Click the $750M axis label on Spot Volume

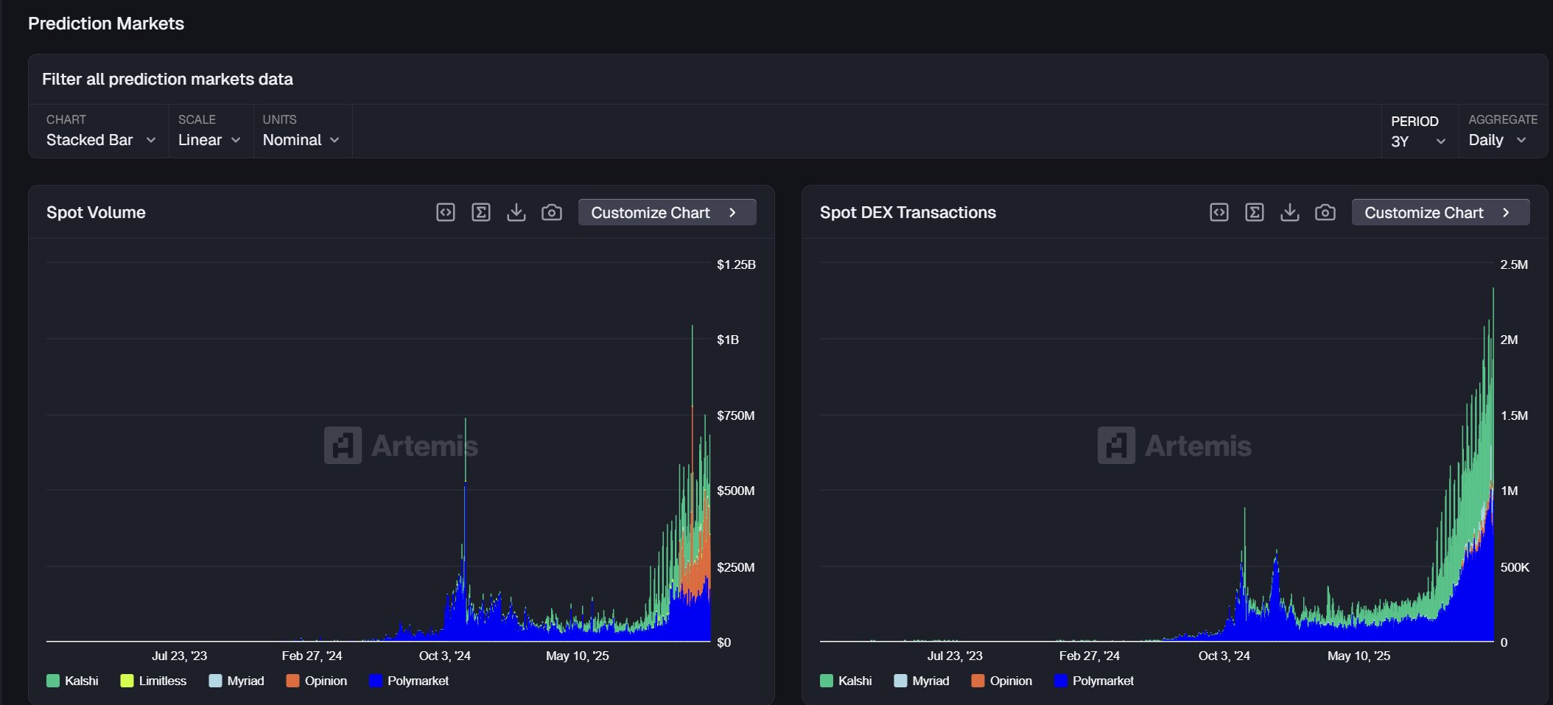click(x=735, y=415)
